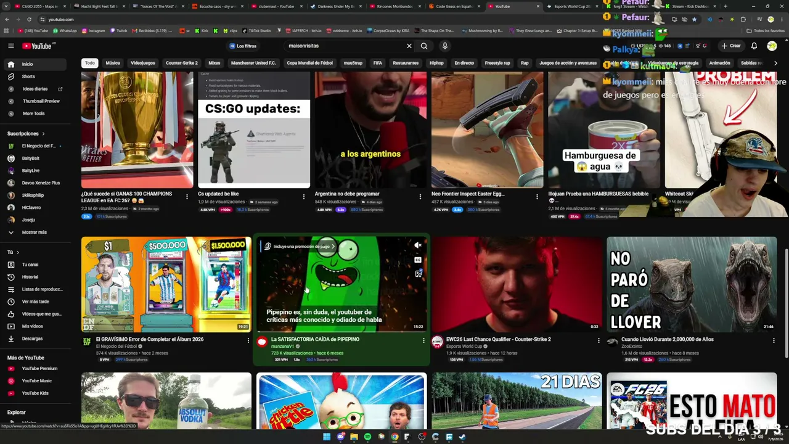The image size is (789, 444).
Task: Open options for Argentina no debe programar short
Action: tap(420, 197)
